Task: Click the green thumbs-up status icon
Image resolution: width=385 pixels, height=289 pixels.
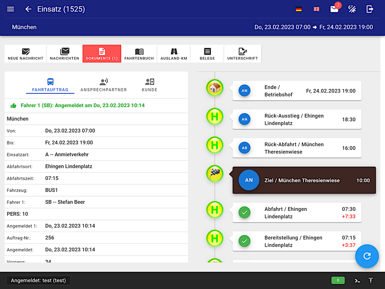Action: (13, 106)
